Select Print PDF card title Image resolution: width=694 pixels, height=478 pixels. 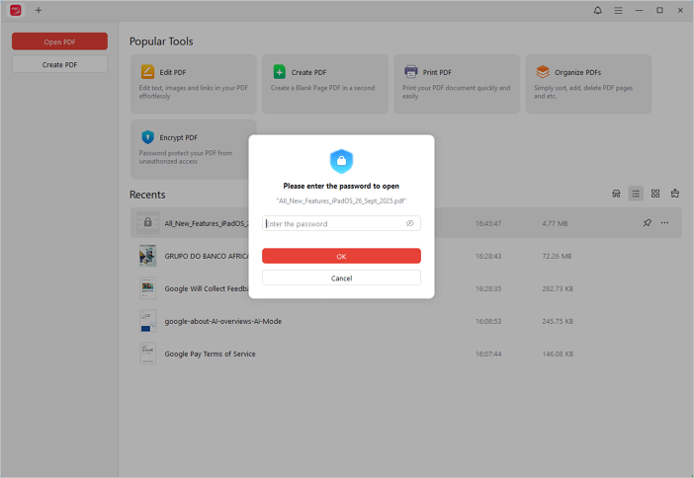tap(437, 72)
